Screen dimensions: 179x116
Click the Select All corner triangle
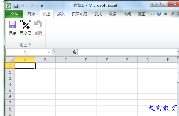pyautogui.click(x=10, y=60)
